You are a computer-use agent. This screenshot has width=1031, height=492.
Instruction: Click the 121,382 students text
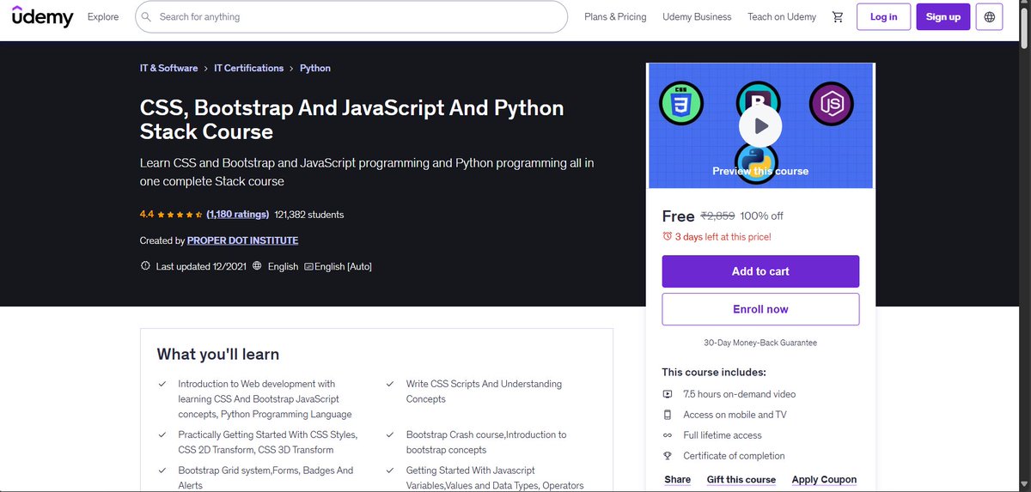[309, 215]
